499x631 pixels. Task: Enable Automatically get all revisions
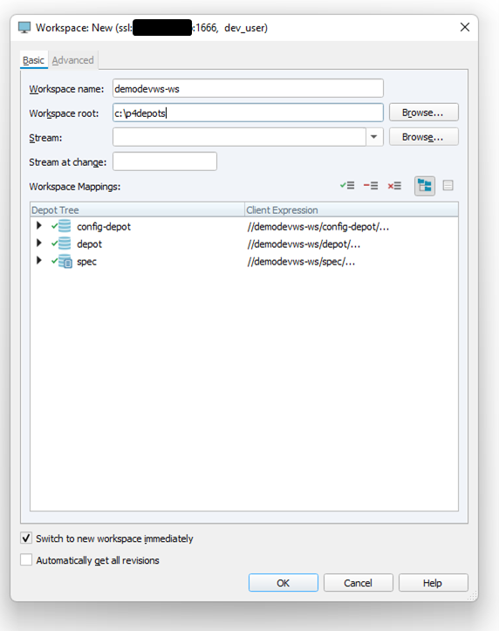point(26,559)
